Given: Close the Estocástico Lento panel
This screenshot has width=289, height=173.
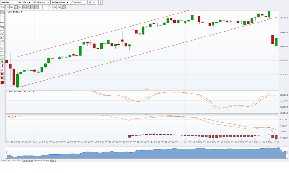Looking at the screenshot, I should (34, 91).
